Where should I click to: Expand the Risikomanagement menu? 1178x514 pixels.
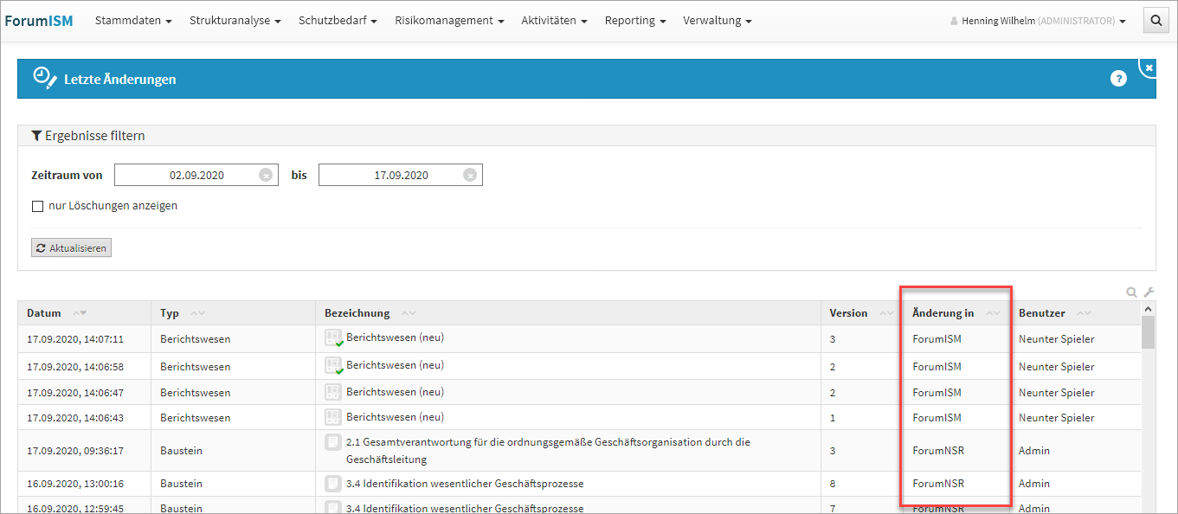point(450,21)
